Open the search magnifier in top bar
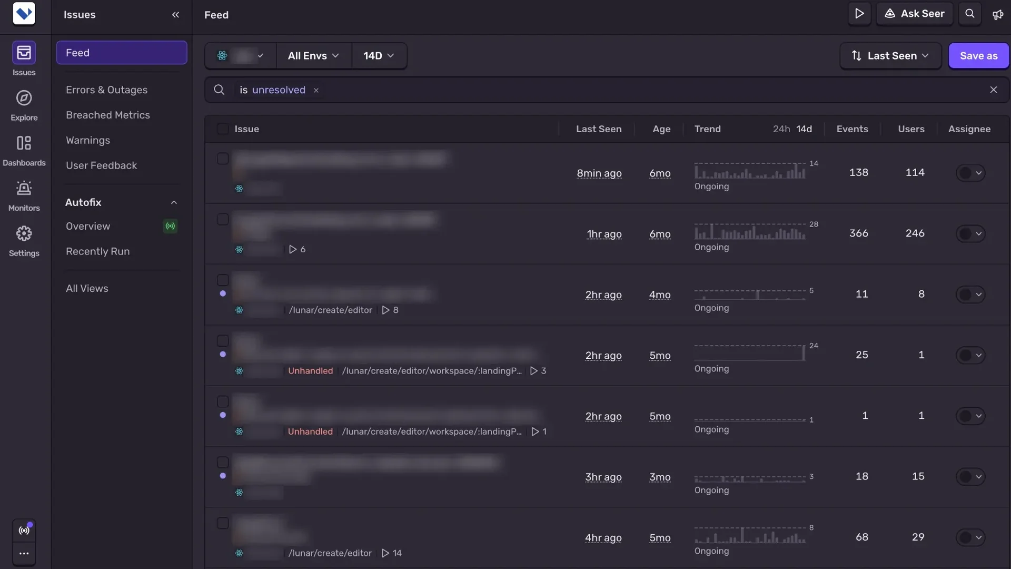 click(x=970, y=14)
